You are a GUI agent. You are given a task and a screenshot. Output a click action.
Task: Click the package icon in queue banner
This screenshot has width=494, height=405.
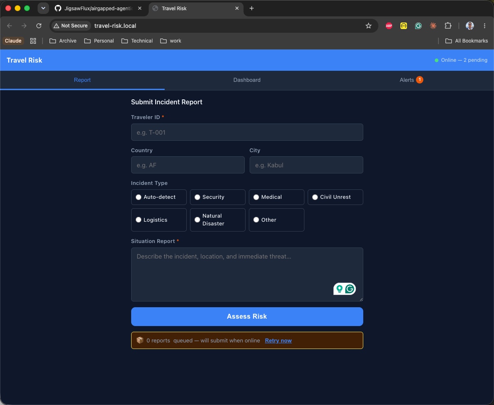(x=140, y=340)
